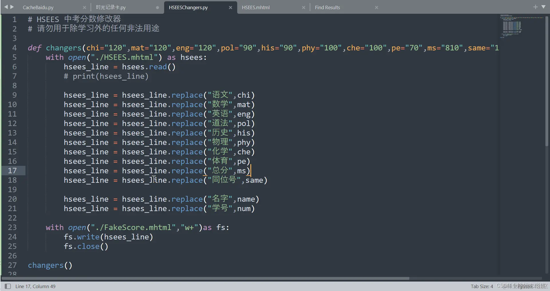Click the "changers()" call on line 27

pyautogui.click(x=50, y=265)
